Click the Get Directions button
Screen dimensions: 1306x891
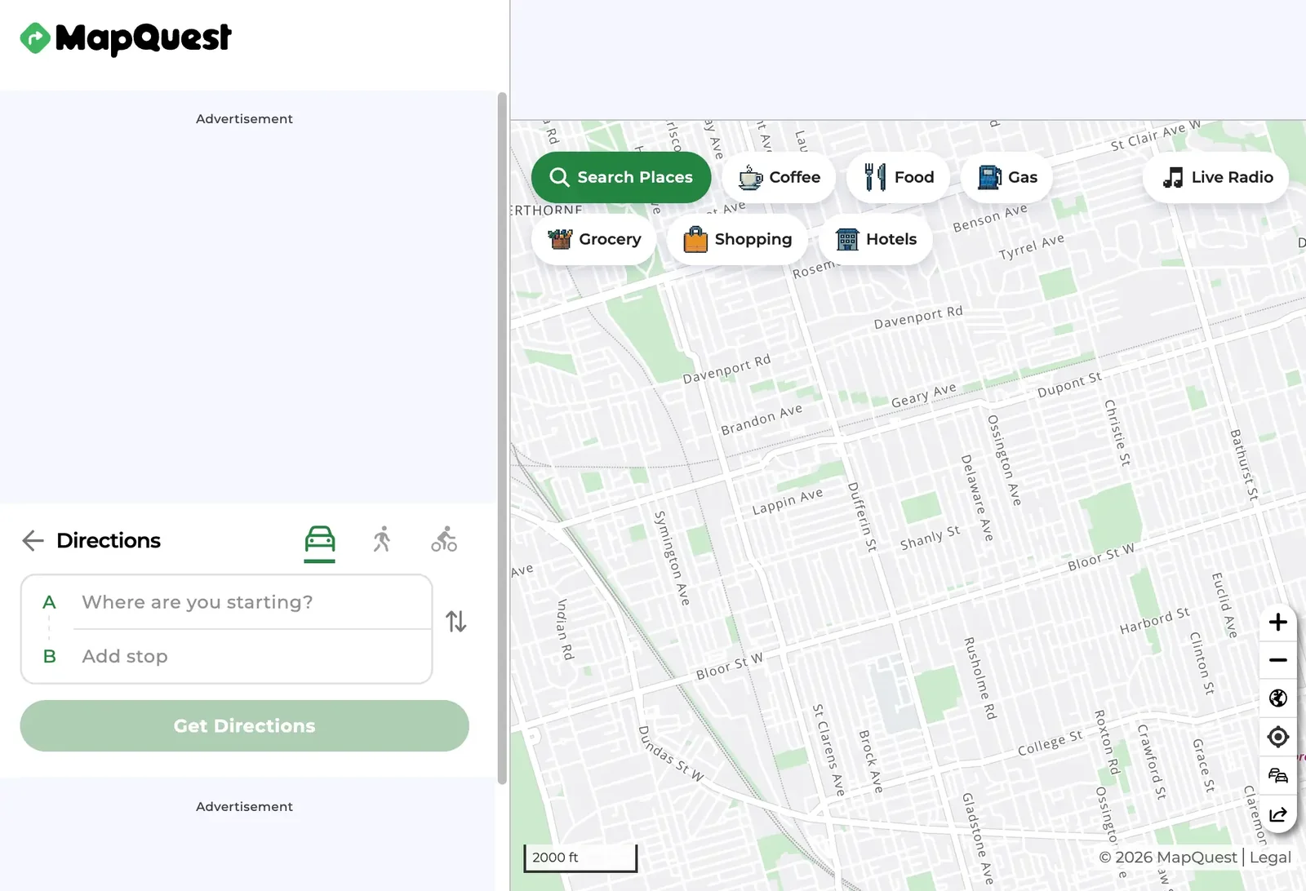pyautogui.click(x=245, y=725)
